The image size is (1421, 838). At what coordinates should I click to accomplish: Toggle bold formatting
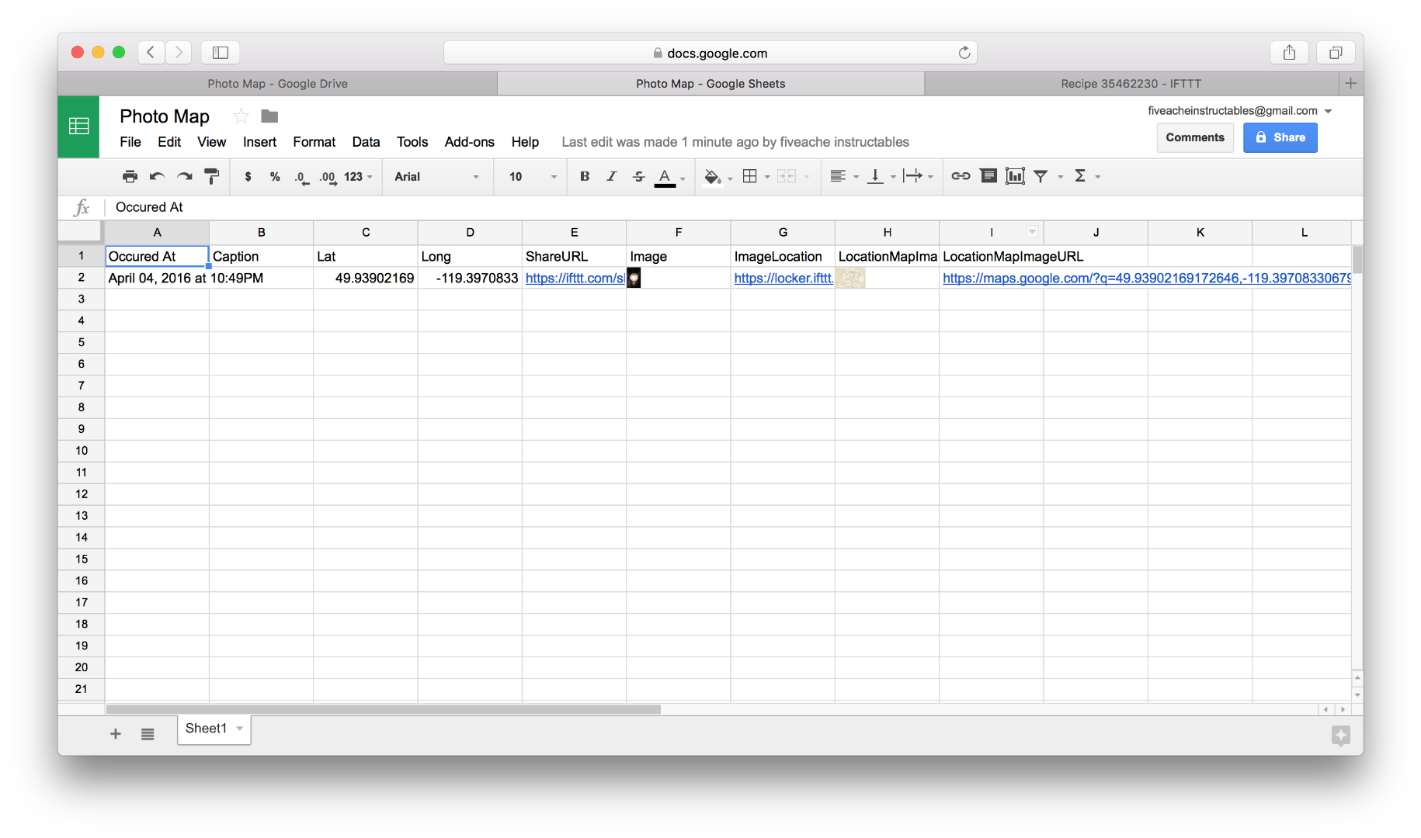584,176
